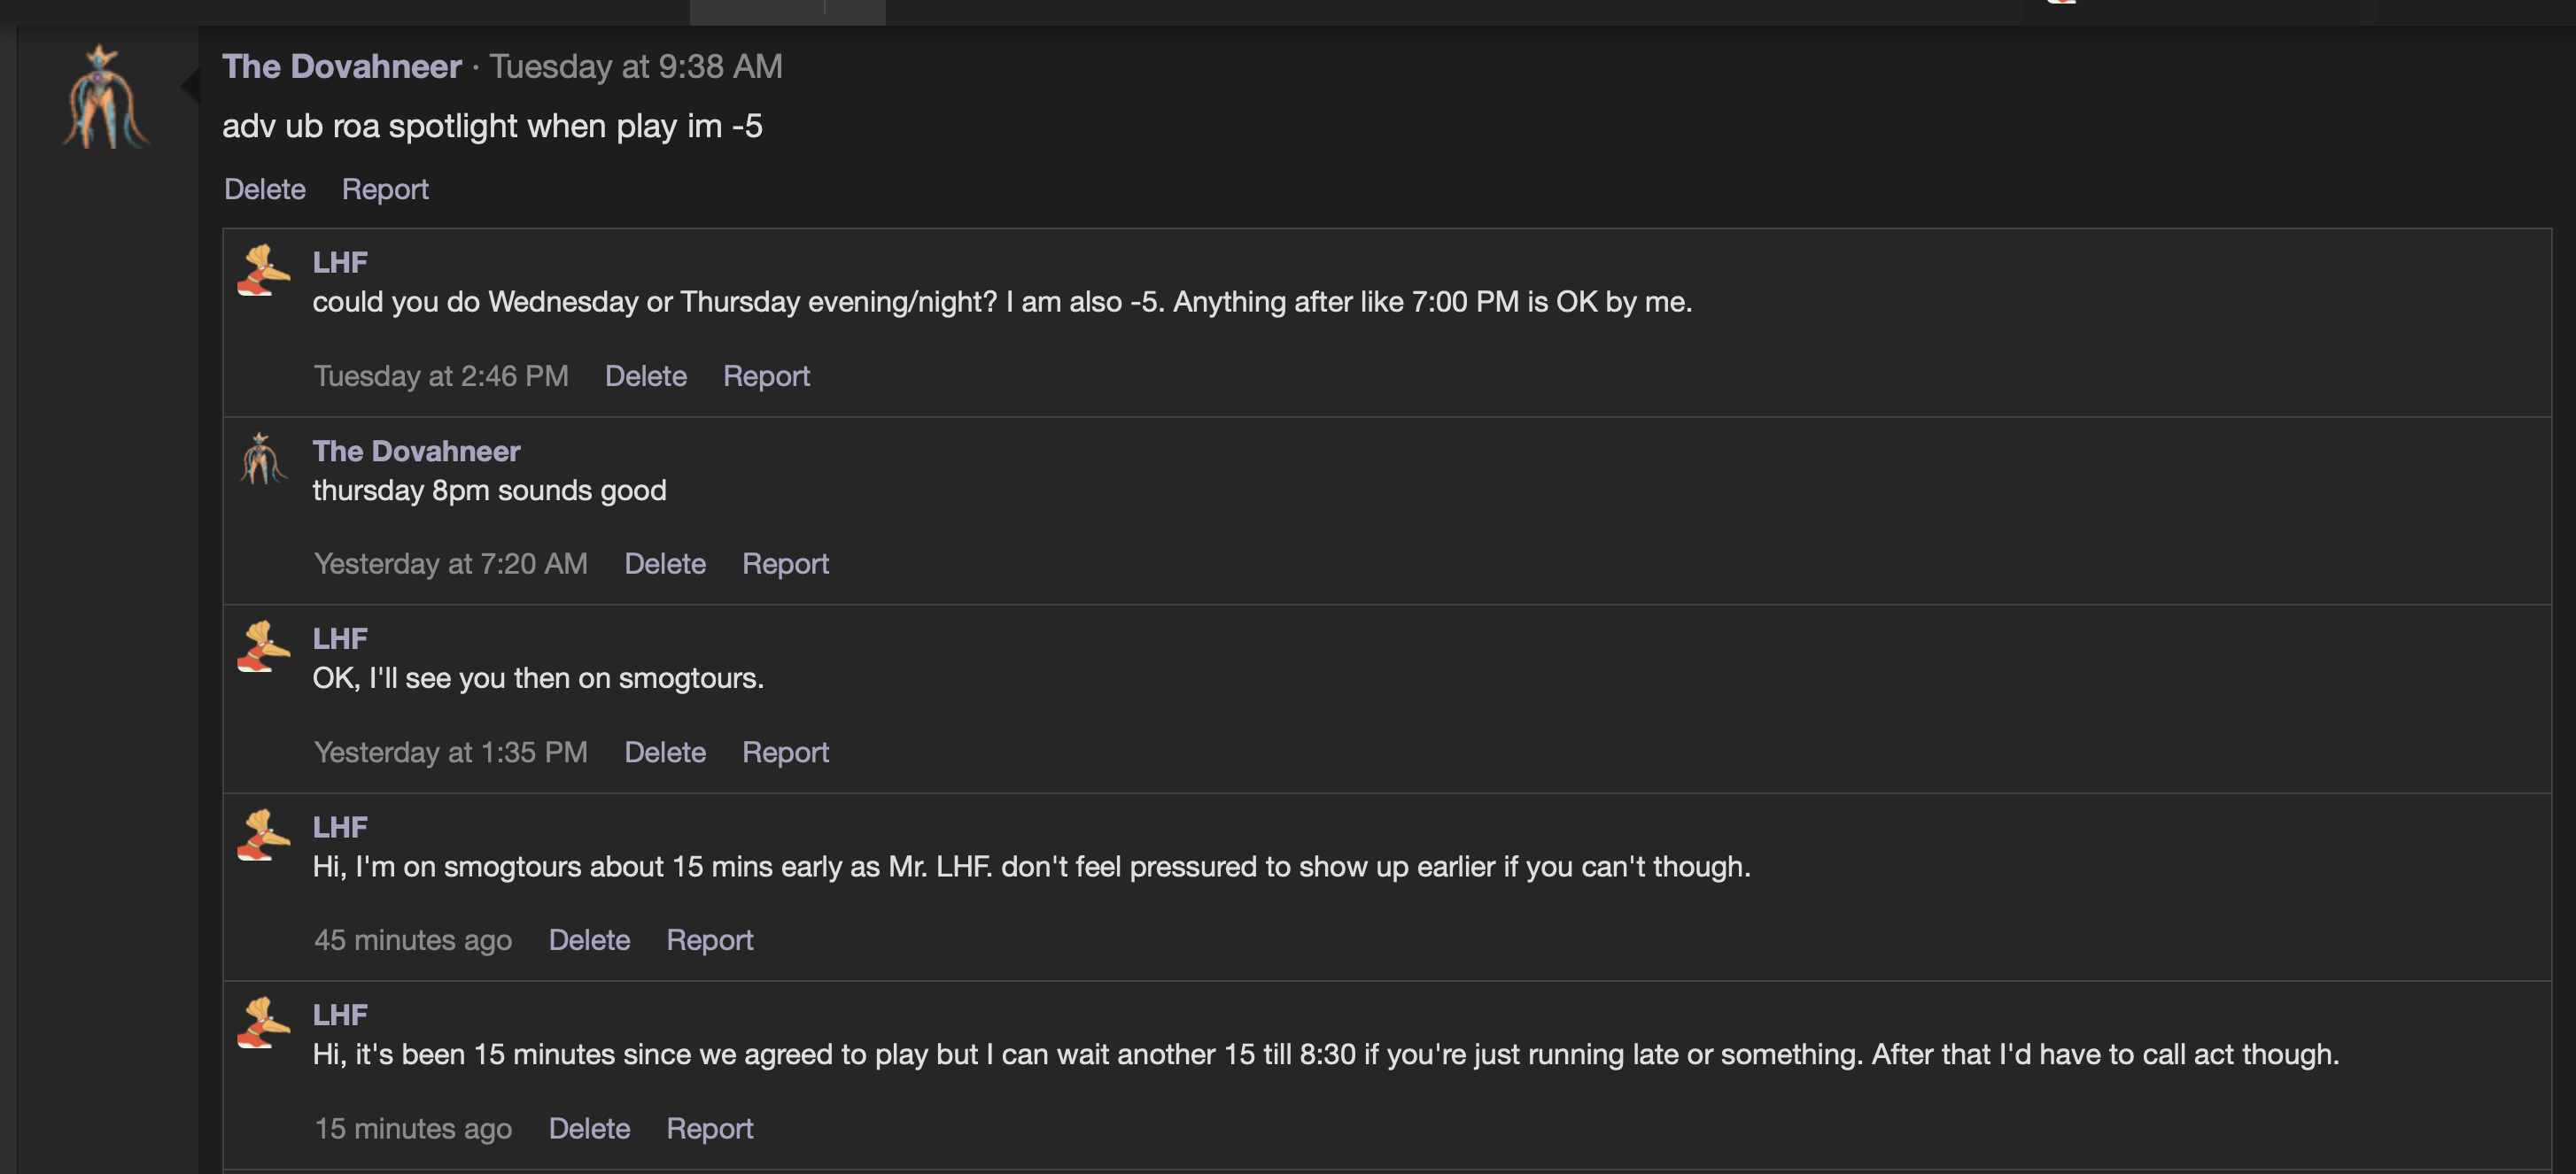Screen dimensions: 2576x1174
Task: Open the Tuesday at 9:38 AM post timestamp
Action: coord(635,66)
